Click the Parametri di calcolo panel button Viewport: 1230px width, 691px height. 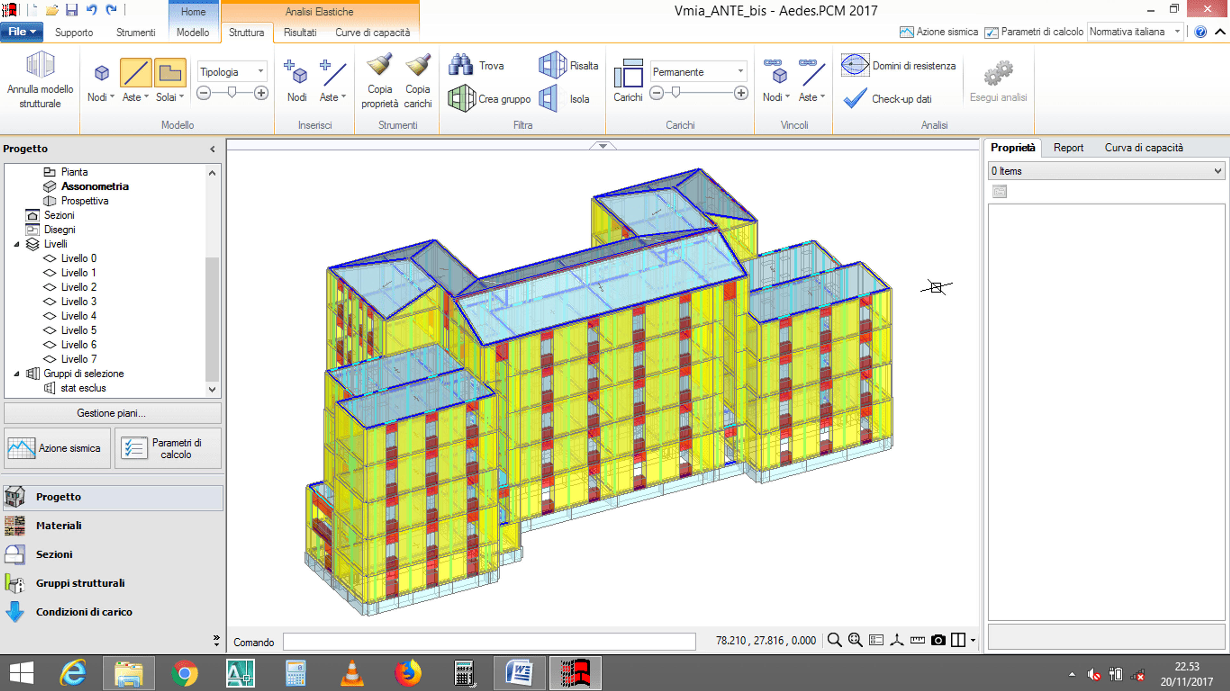click(168, 448)
